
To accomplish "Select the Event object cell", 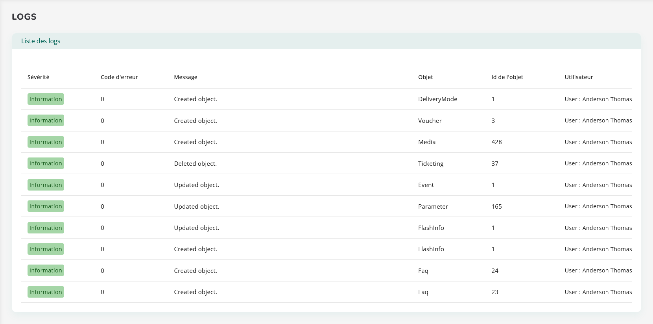I will (x=426, y=185).
